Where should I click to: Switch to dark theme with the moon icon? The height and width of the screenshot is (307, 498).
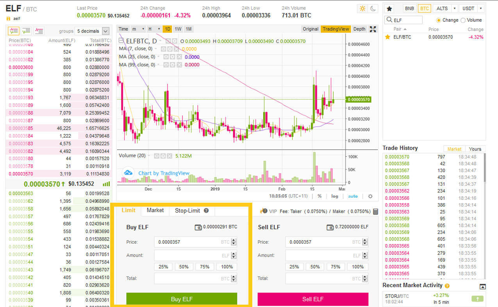coord(373,9)
